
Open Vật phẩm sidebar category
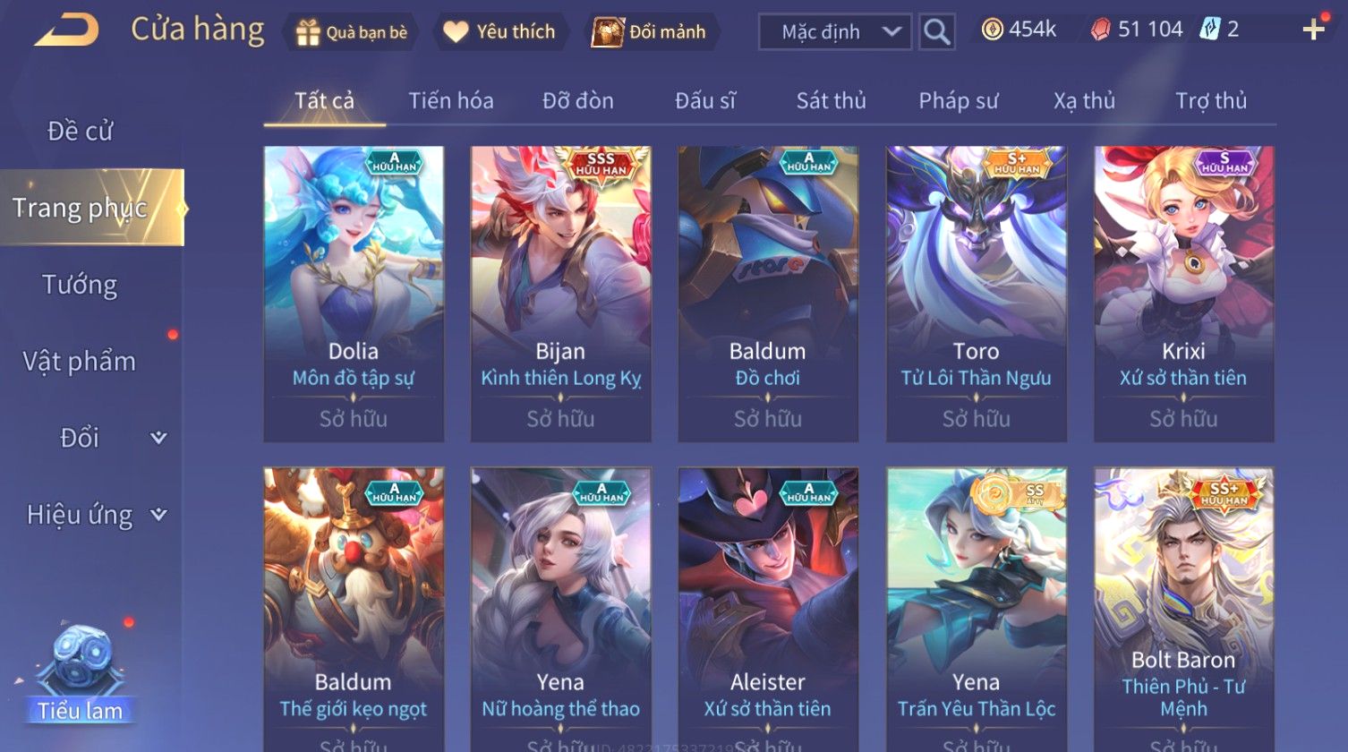tap(80, 362)
